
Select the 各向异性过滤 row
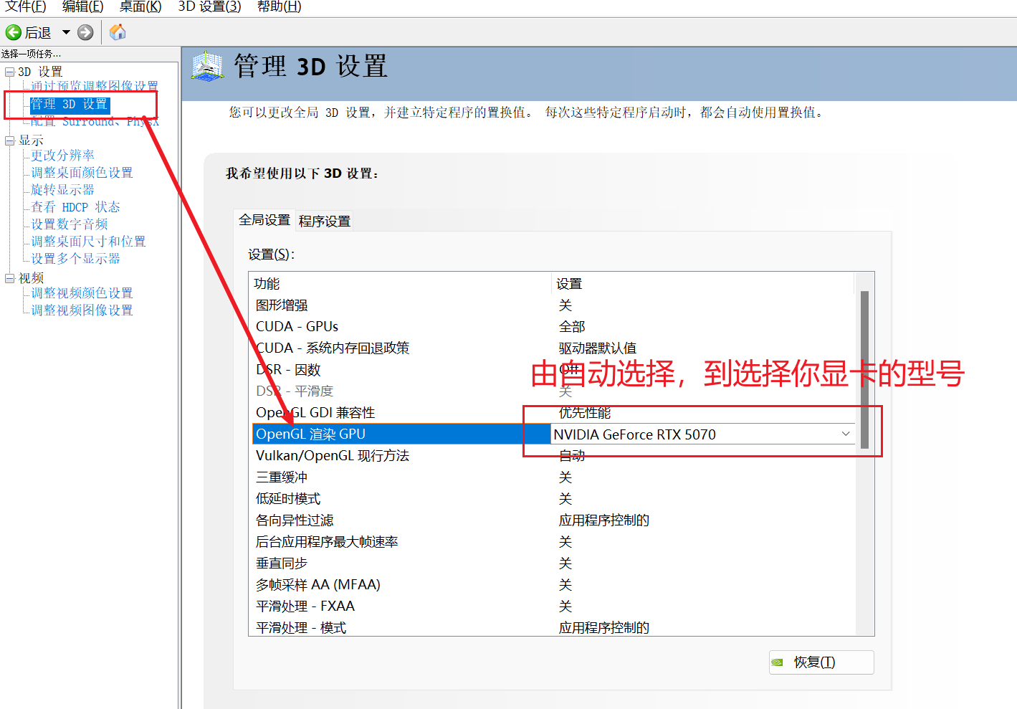pos(552,520)
